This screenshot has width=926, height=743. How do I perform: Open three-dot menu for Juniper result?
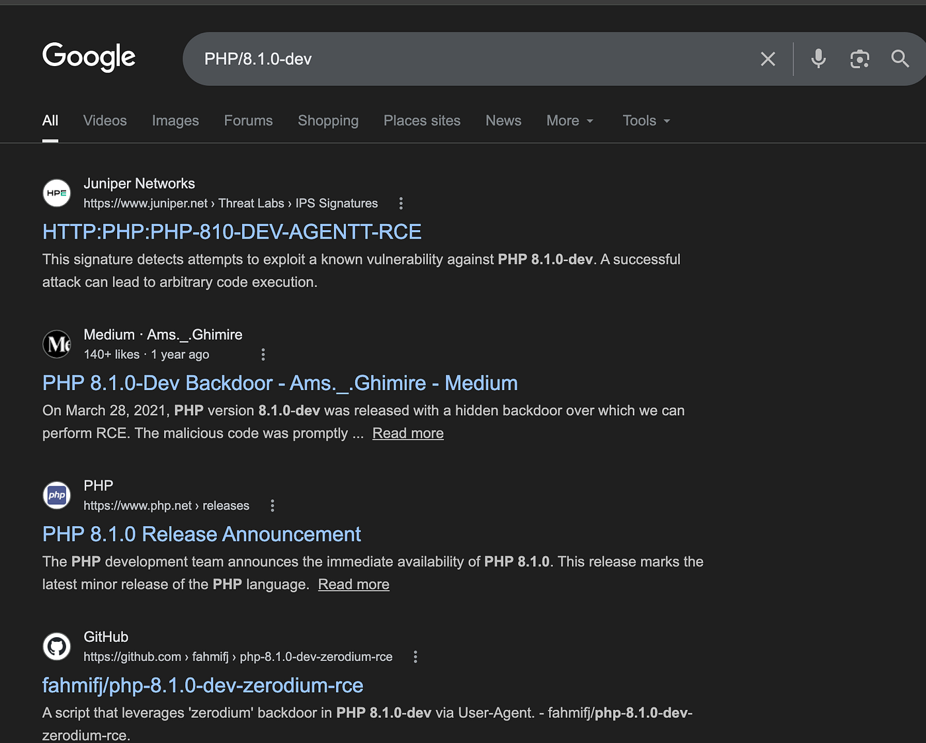(401, 204)
